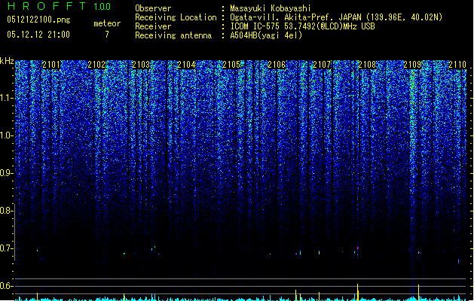Click the tallest yellow spike near 2108

(358, 291)
